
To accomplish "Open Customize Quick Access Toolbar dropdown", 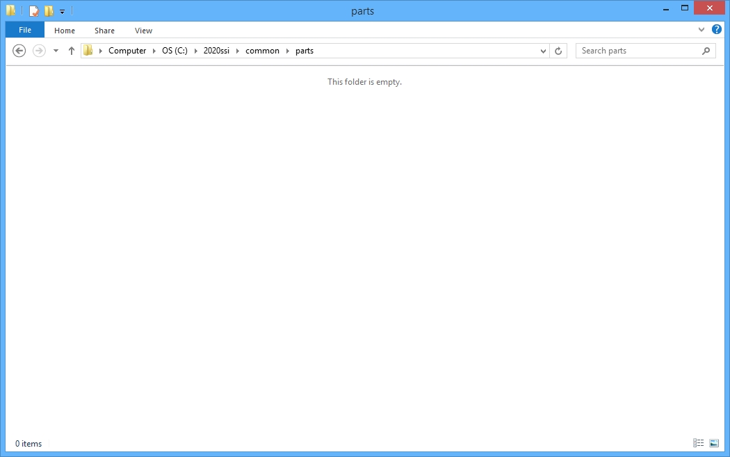I will tap(62, 11).
